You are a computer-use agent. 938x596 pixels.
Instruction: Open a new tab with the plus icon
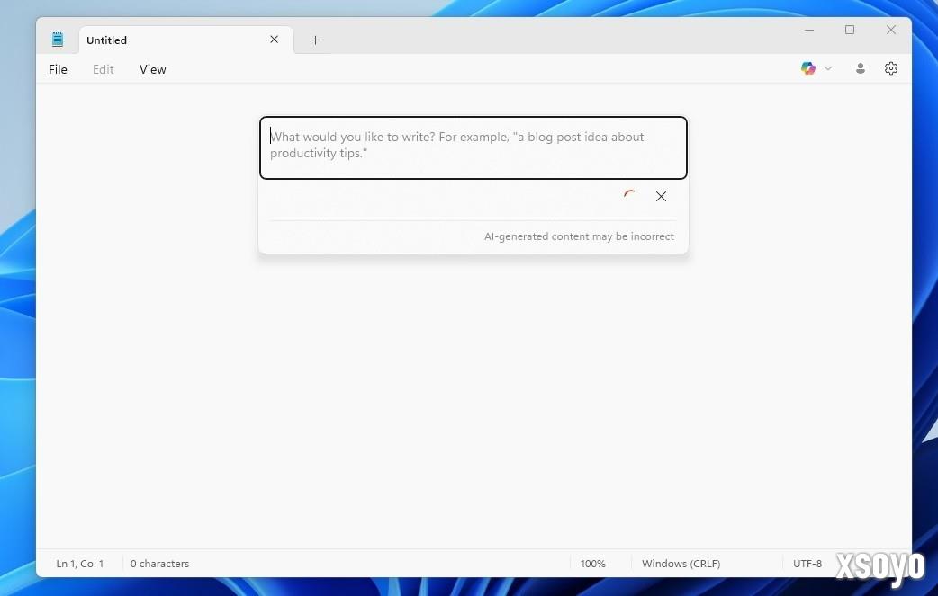[315, 40]
